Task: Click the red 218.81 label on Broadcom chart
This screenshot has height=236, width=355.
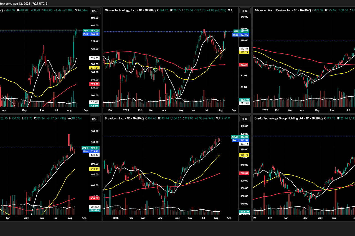Action: (x=244, y=173)
